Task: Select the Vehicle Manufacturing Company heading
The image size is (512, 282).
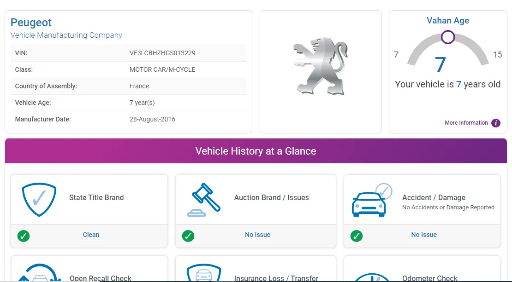Action: pos(66,35)
